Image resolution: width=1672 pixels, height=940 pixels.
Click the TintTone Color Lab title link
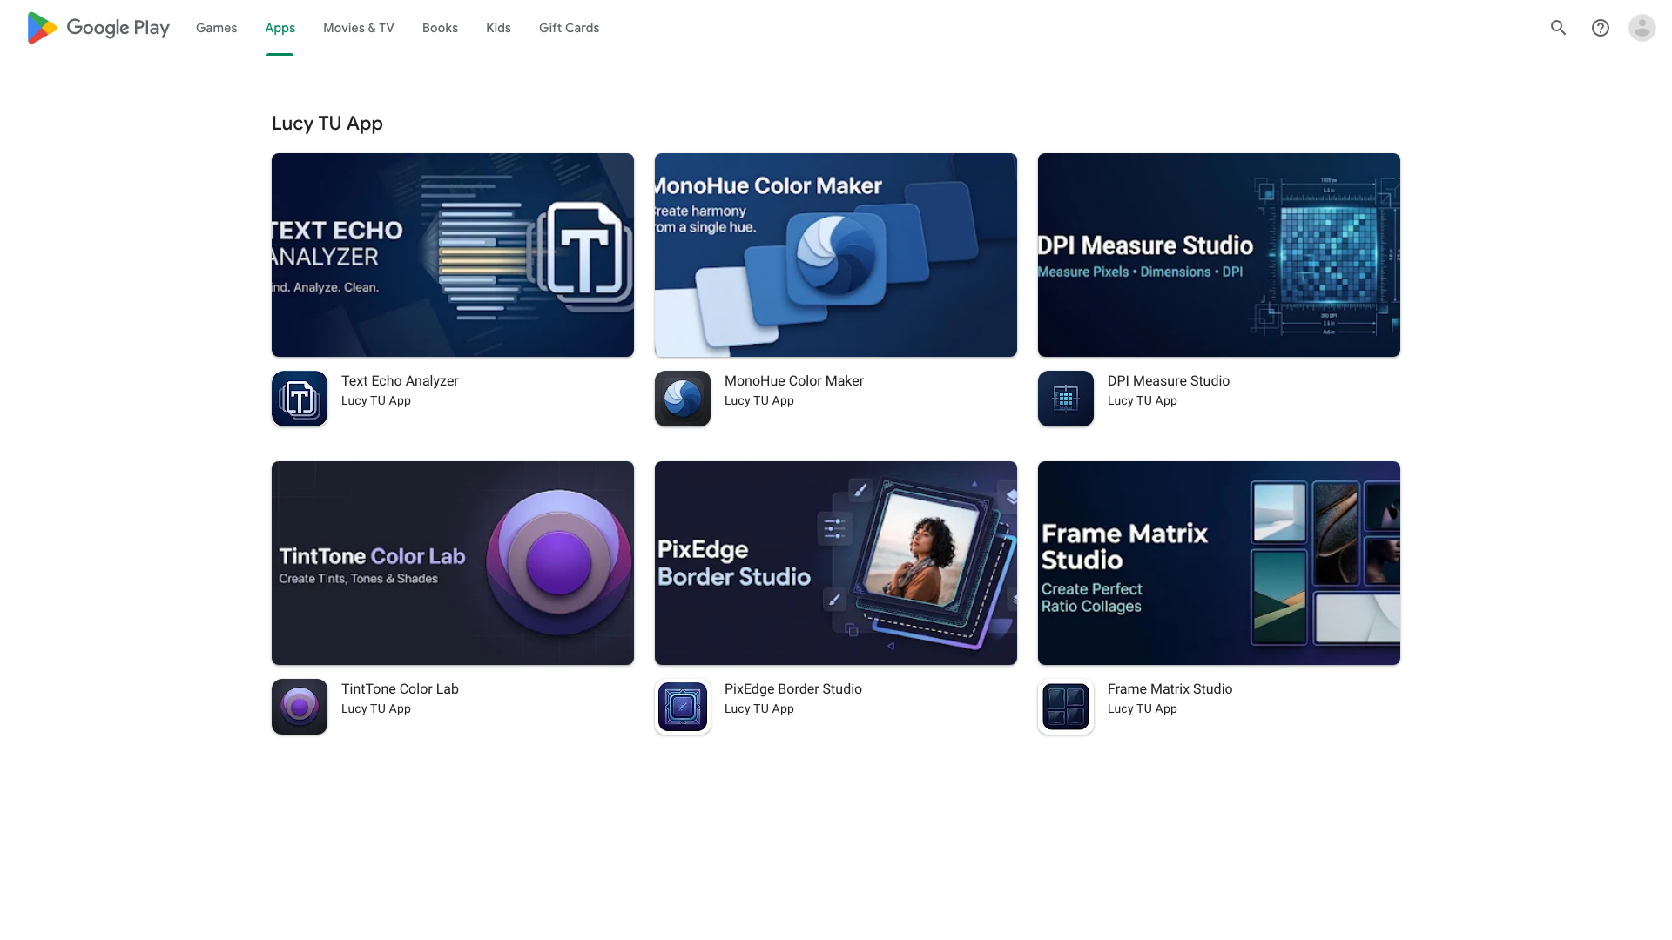(400, 689)
